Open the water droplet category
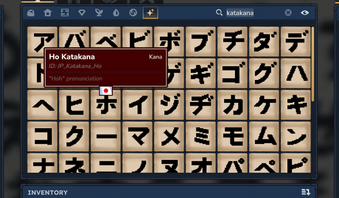The image size is (339, 198). 116,13
